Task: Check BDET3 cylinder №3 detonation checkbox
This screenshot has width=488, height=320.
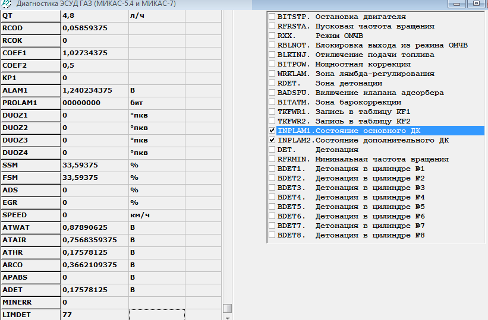Action: (x=272, y=188)
